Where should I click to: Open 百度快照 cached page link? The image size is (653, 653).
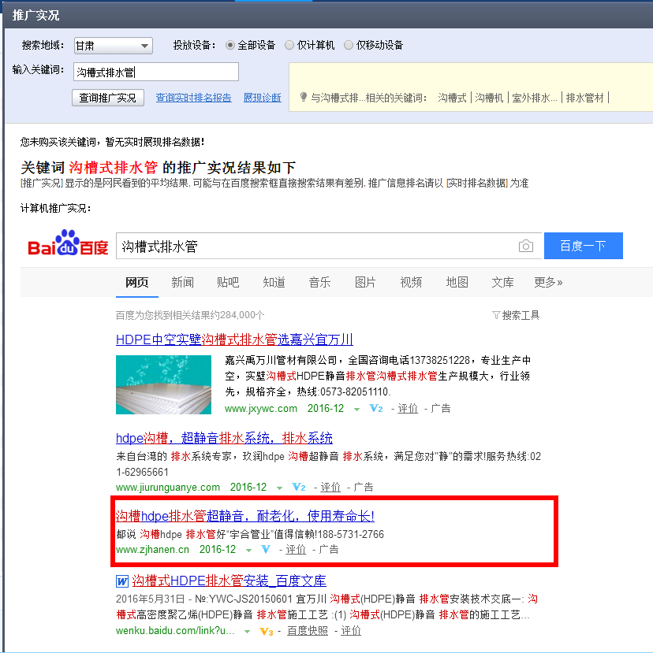(x=308, y=631)
